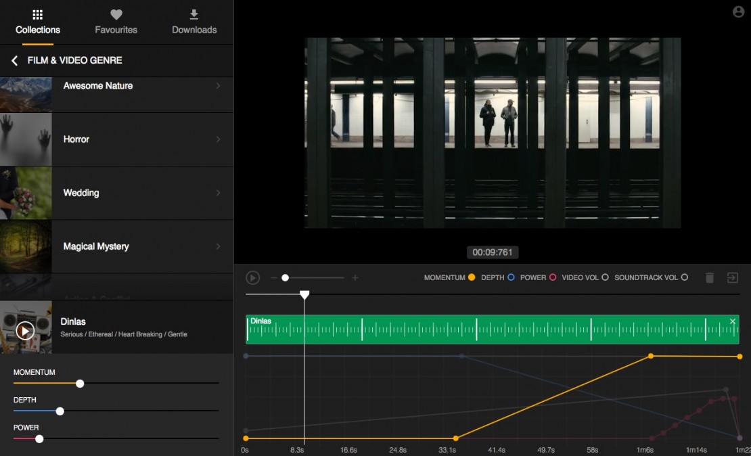Screen dimensions: 751x456
Task: Expand the Horror genre collection
Action: [218, 139]
